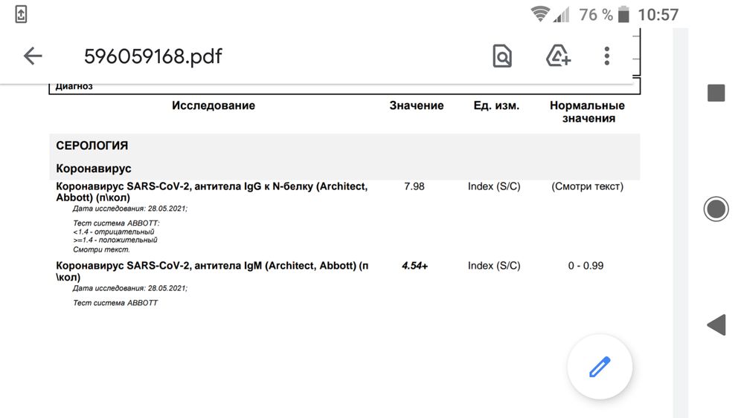Screen dimensions: 744x418
Task: Tap the IgM result value 4.54+
Action: 414,265
